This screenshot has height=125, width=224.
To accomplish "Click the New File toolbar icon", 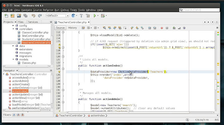I will coord(6,15).
